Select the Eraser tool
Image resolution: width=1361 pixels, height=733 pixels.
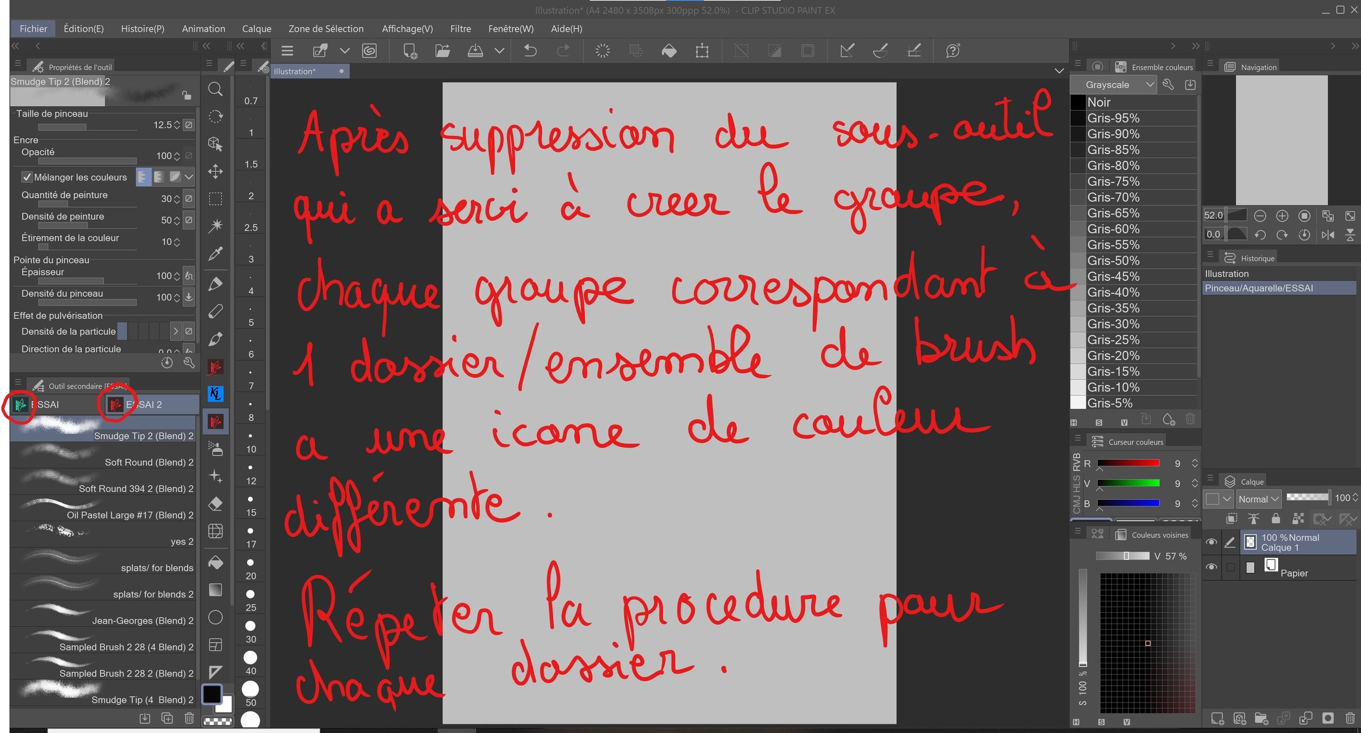pos(216,503)
